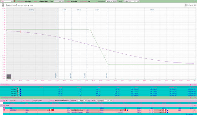The image size is (197, 115).
Task: Toggle the lock on price slice 4180.80
Action: point(20,93)
